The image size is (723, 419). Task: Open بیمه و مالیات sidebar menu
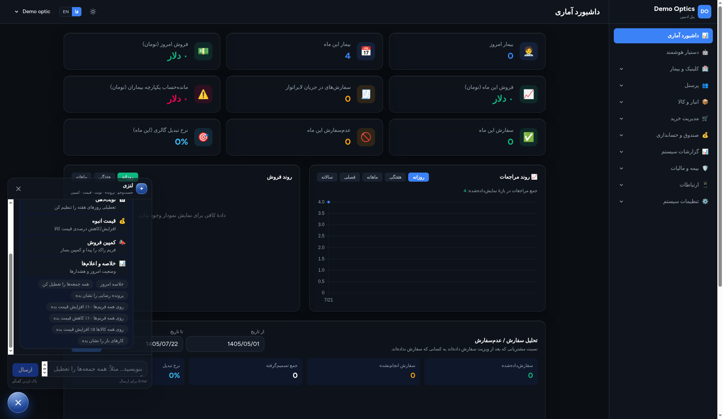coord(663,168)
